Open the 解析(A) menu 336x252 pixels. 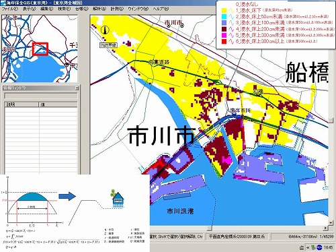click(x=99, y=9)
